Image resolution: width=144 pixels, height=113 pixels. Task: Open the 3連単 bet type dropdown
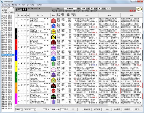(x=22, y=109)
